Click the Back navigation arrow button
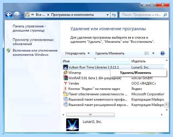This screenshot has width=173, height=137. tap(9, 15)
